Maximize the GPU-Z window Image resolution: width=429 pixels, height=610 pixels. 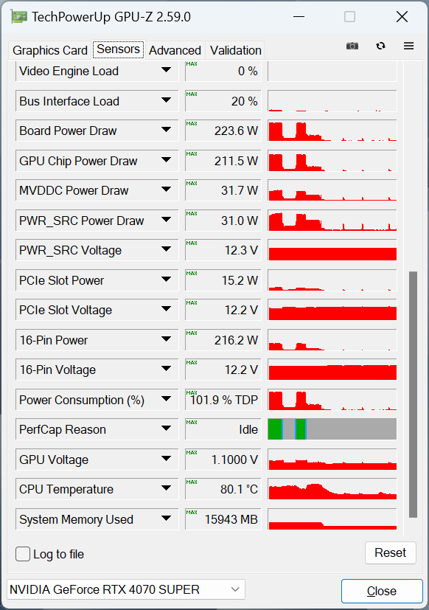[x=349, y=17]
